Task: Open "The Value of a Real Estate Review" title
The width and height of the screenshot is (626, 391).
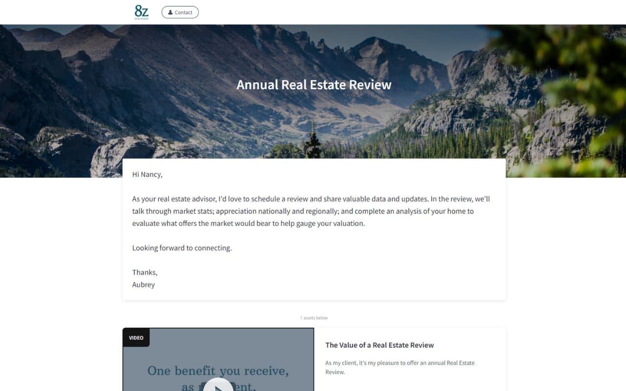Action: coord(380,345)
